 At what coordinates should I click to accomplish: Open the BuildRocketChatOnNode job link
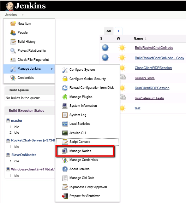coord(154,48)
